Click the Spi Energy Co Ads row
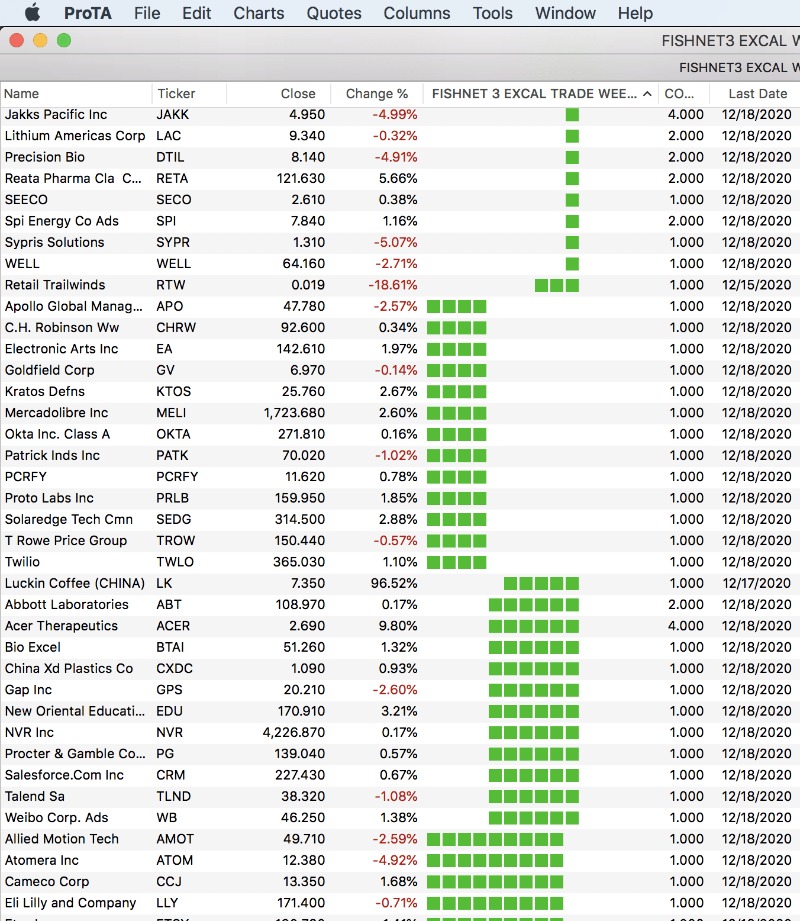 point(400,221)
